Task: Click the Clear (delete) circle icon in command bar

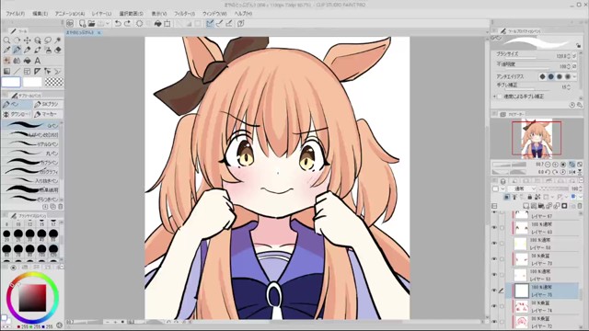Action: (139, 23)
